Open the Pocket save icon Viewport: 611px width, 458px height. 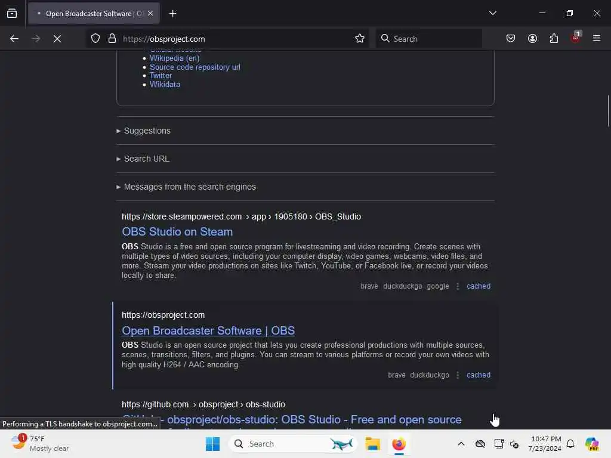[511, 39]
